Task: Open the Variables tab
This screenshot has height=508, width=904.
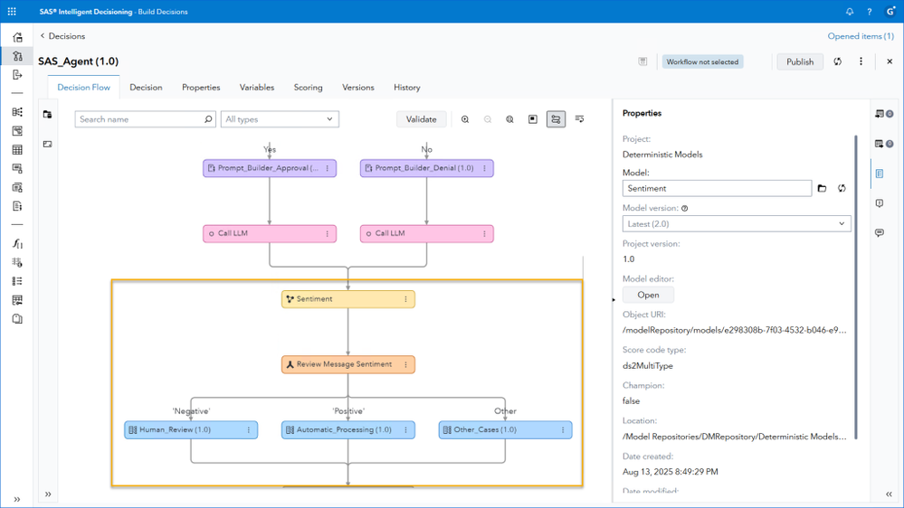Action: 257,88
